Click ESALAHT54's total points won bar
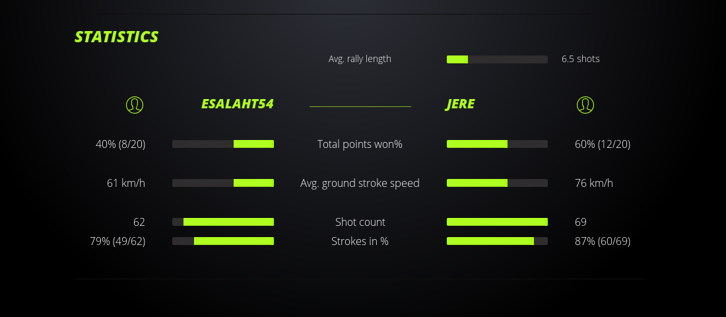Screen dimensions: 726x317 [x=223, y=144]
